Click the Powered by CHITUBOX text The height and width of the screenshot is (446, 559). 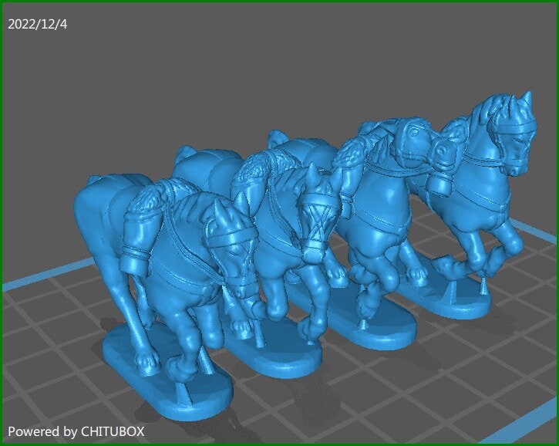click(76, 431)
